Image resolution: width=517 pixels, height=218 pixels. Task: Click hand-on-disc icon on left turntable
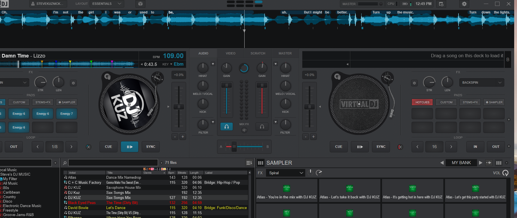click(x=107, y=76)
